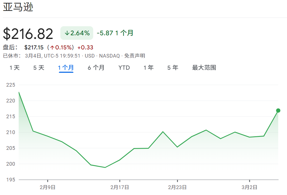Reselect the active 1个月 tab
The image size is (287, 195).
(66, 68)
